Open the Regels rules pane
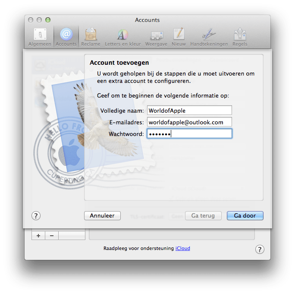 pos(240,37)
